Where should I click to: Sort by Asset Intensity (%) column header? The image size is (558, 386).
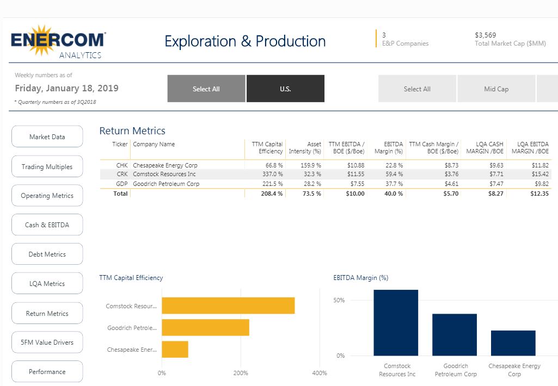pyautogui.click(x=305, y=147)
